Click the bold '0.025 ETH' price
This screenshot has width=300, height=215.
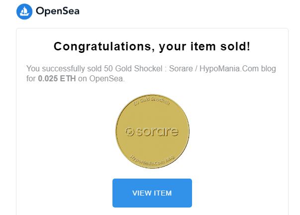(x=58, y=78)
